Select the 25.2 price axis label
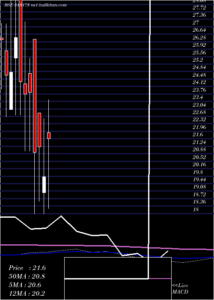The width and height of the screenshot is (214, 300). (x=198, y=60)
